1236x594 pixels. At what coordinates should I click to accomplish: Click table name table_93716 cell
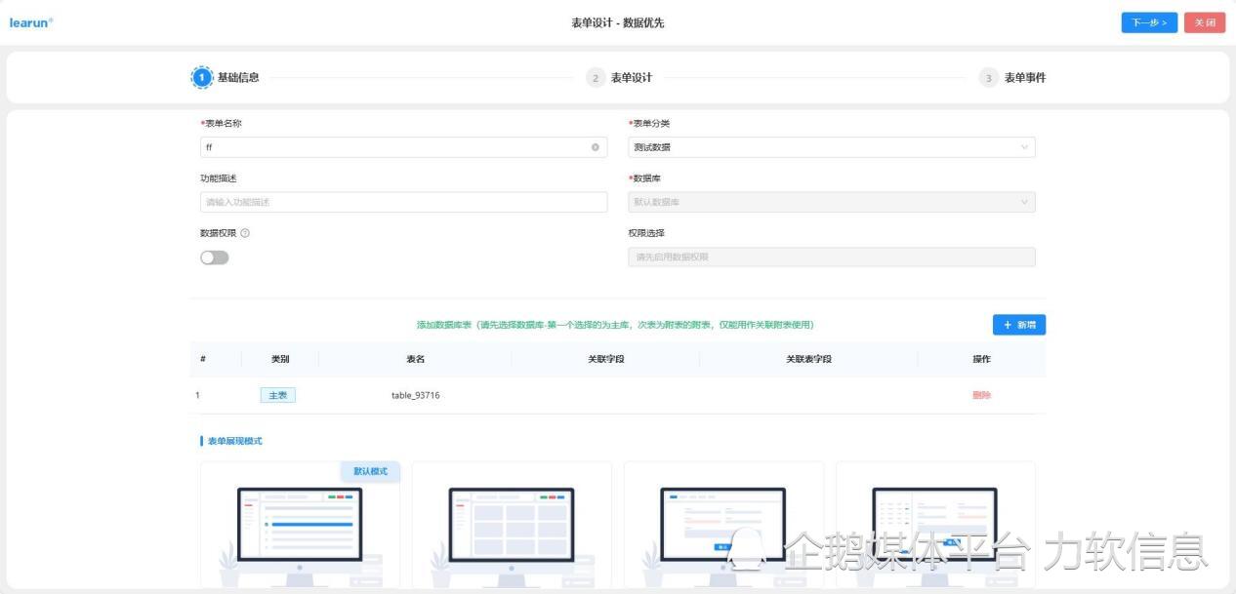(x=415, y=395)
